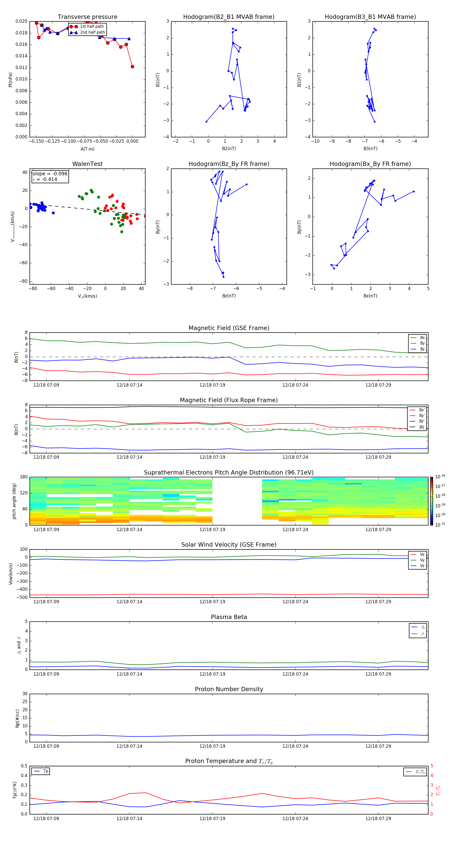458x841 pixels.
Task: Click the Suprathermal Electrons Pitch Angle Distribution title
Action: tap(229, 473)
